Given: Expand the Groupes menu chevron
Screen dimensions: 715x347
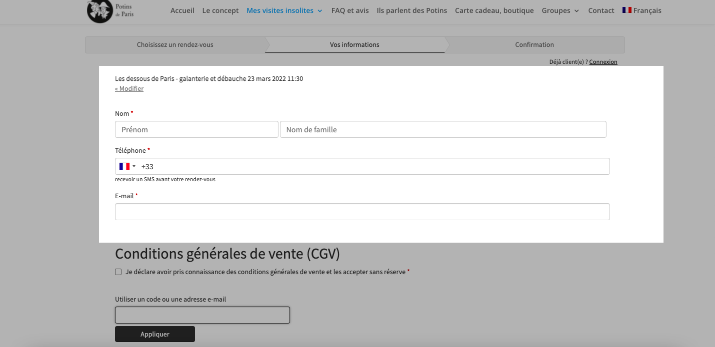Looking at the screenshot, I should click(x=576, y=10).
